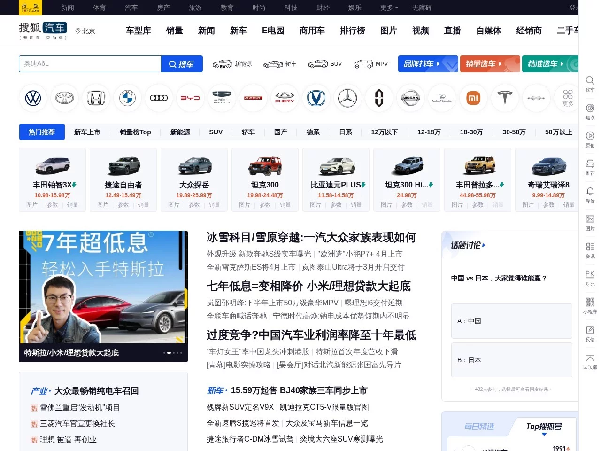Select the 销量榜Top filter tab

135,132
